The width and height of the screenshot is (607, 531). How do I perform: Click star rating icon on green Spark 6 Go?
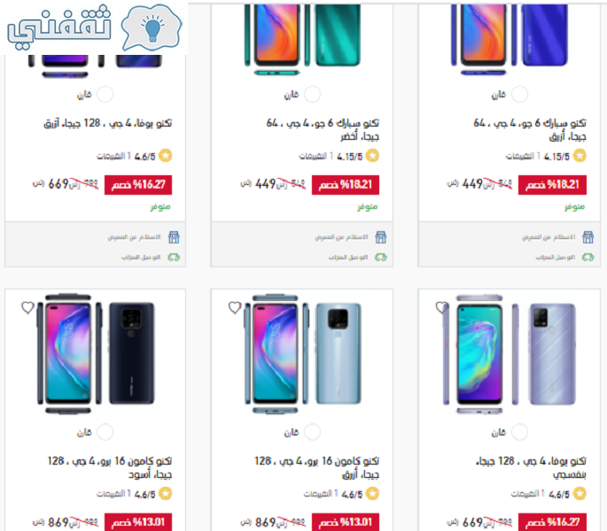pyautogui.click(x=372, y=156)
